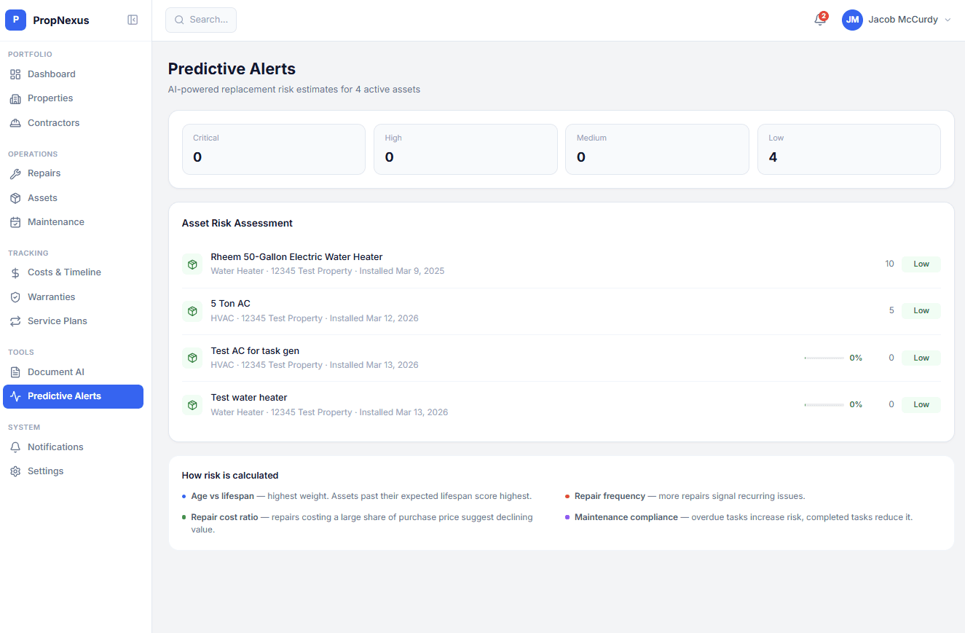The height and width of the screenshot is (633, 965).
Task: Open Repairs via the wrench icon
Action: click(x=15, y=173)
